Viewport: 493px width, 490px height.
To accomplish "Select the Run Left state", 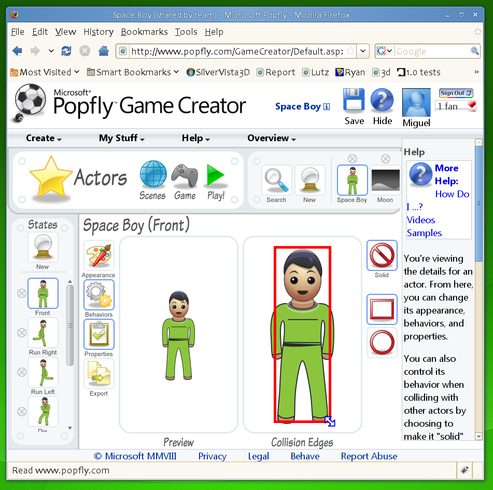I will click(43, 372).
